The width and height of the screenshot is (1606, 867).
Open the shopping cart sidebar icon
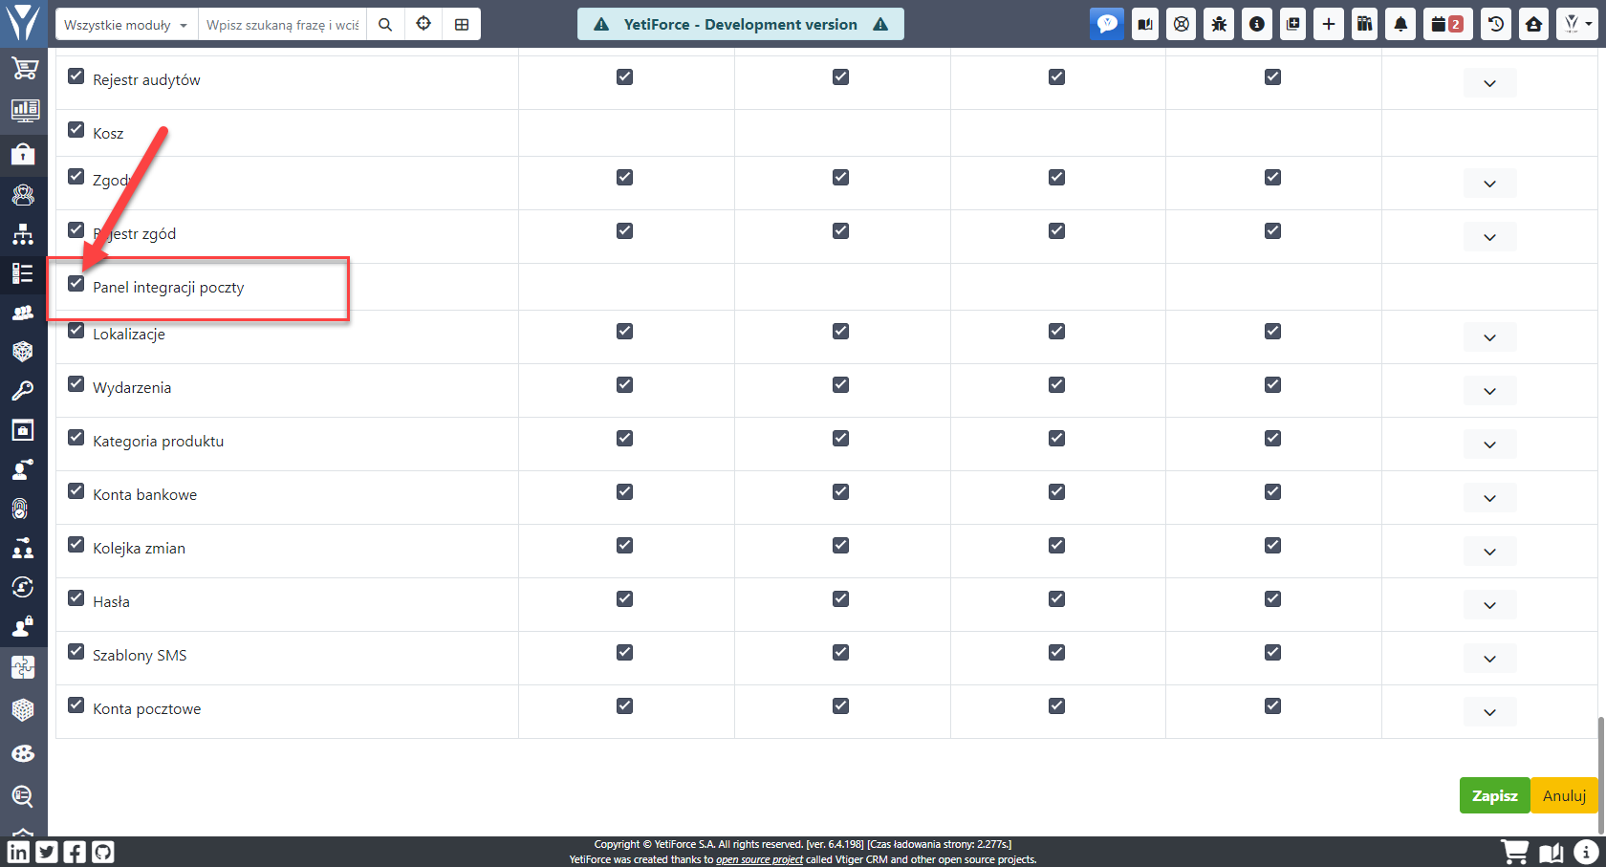tap(23, 69)
